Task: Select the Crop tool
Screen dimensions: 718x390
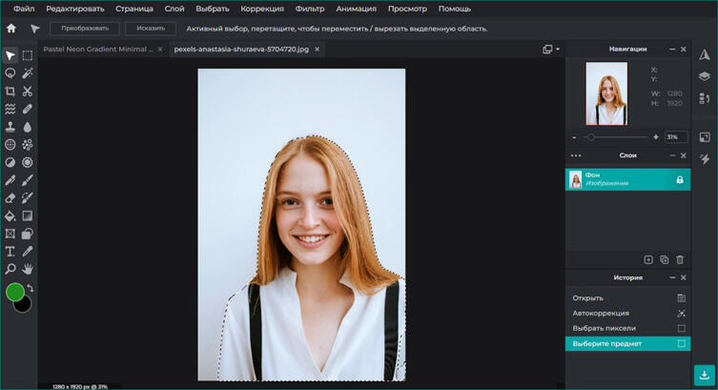Action: pos(10,92)
